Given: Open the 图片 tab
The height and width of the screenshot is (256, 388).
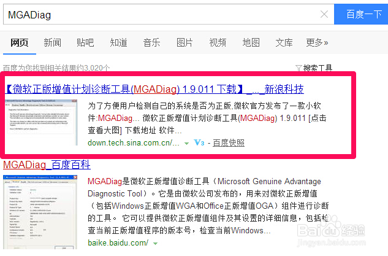Looking at the screenshot, I should [x=184, y=42].
